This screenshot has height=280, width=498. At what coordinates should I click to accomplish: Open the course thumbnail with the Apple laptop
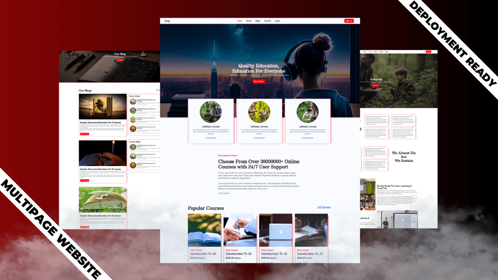pos(276,230)
